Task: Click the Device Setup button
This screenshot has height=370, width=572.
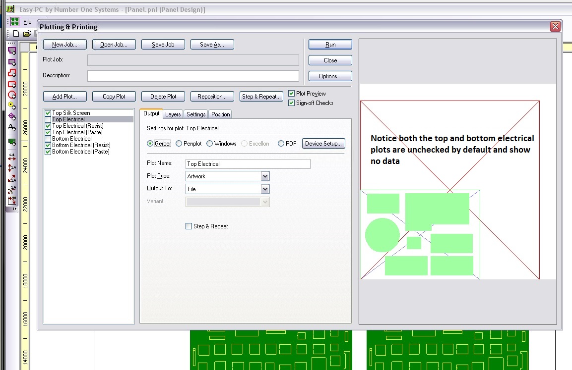Action: (x=323, y=144)
